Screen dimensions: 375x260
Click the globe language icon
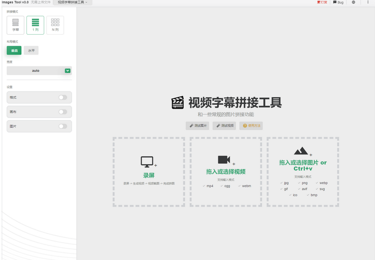[354, 2]
